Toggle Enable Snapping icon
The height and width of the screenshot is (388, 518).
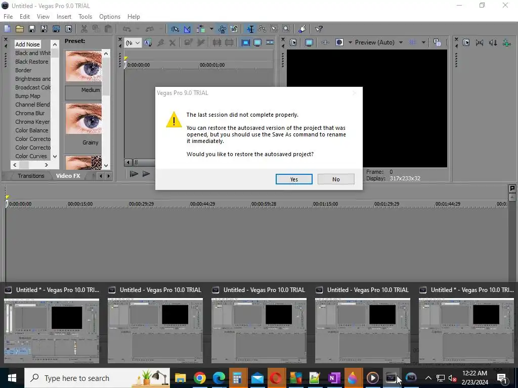175,29
